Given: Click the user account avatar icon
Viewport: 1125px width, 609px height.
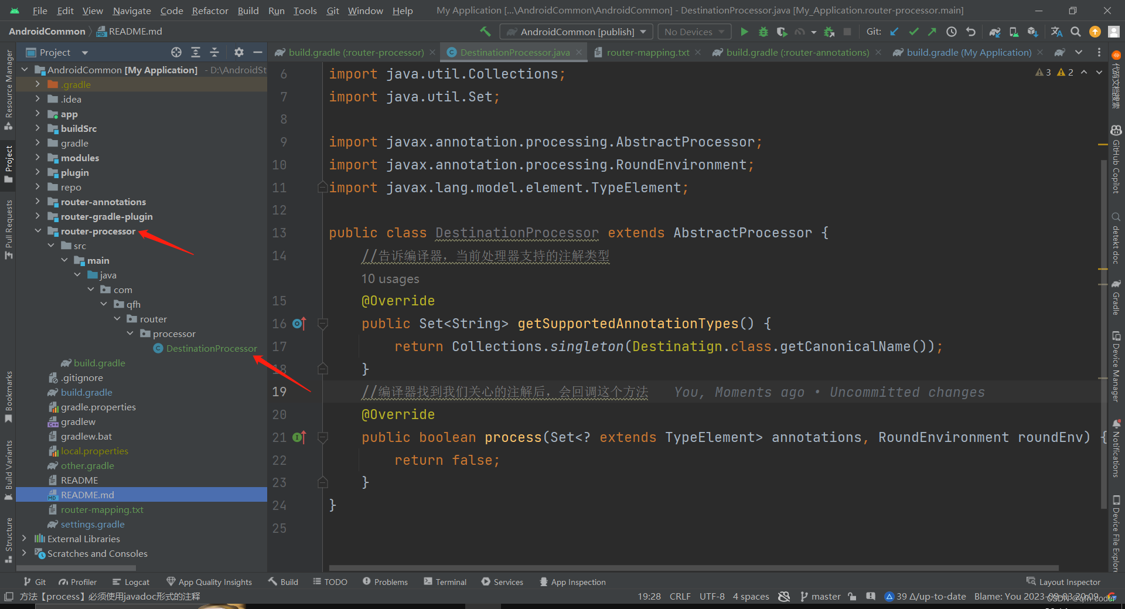Looking at the screenshot, I should point(1114,32).
